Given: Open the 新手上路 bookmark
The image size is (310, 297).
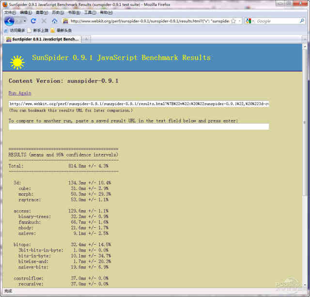Looking at the screenshot, I should pos(38,31).
